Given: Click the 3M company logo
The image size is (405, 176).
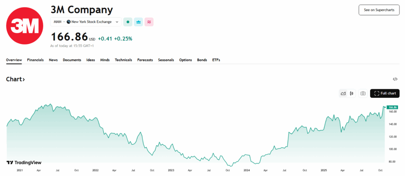Looking at the screenshot, I should [25, 26].
